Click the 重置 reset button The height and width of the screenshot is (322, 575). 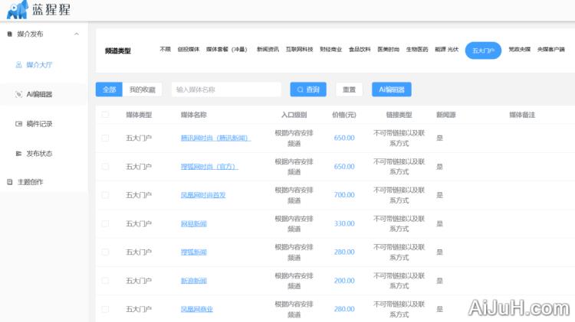coord(349,89)
